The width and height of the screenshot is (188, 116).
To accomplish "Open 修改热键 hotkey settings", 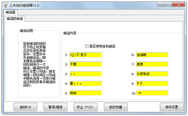I will pyautogui.click(x=116, y=107).
